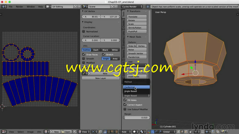Click the Translate button
The height and width of the screenshot is (134, 239).
[x=137, y=17]
